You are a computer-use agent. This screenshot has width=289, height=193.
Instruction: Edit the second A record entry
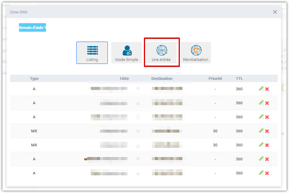coord(261,103)
